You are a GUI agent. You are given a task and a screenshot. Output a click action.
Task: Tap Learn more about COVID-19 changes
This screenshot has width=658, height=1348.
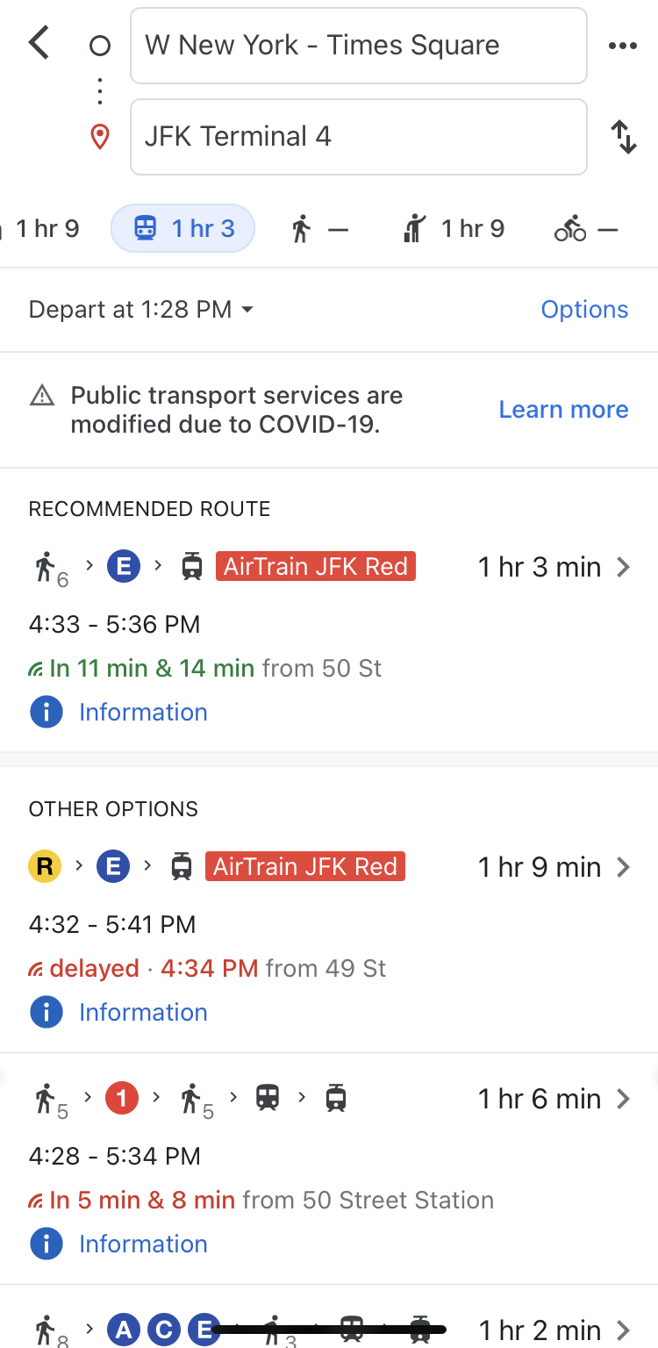click(563, 410)
